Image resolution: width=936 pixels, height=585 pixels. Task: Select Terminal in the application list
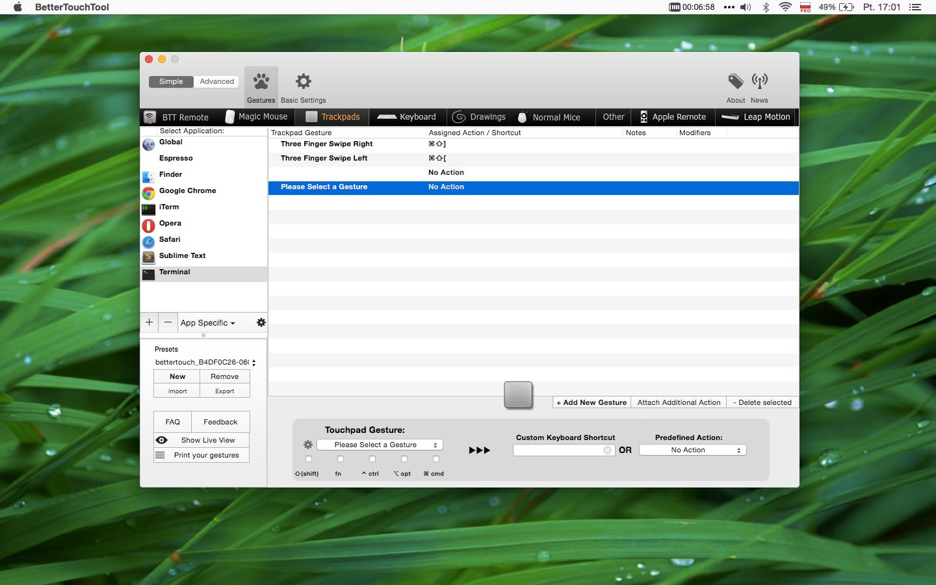pos(203,273)
